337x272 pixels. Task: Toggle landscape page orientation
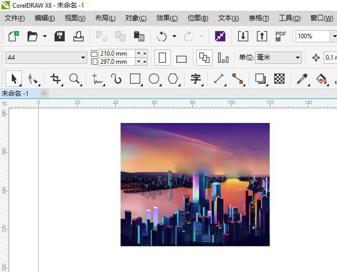[x=182, y=58]
